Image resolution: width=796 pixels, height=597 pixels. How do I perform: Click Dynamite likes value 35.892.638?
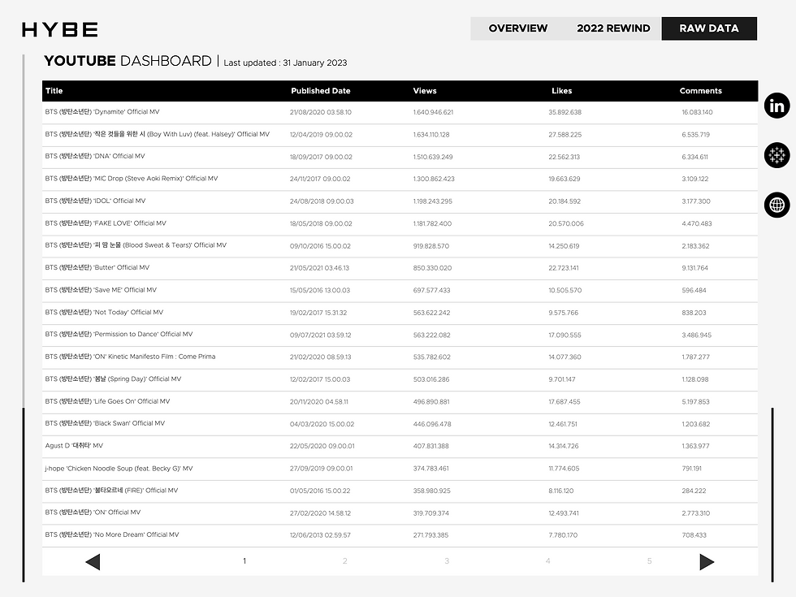pyautogui.click(x=565, y=112)
